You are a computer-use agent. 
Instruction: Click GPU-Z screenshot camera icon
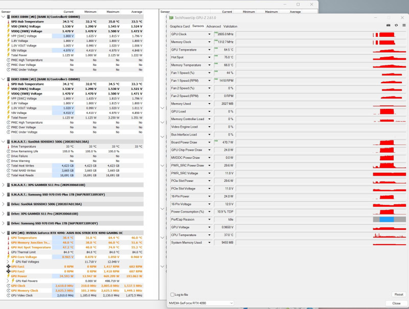pyautogui.click(x=389, y=25)
